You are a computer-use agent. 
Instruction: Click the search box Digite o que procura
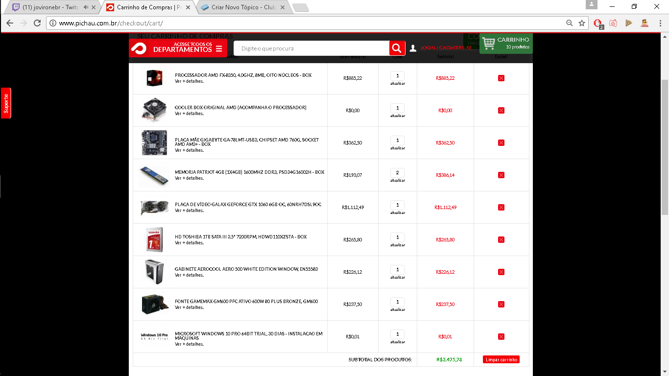pos(311,48)
